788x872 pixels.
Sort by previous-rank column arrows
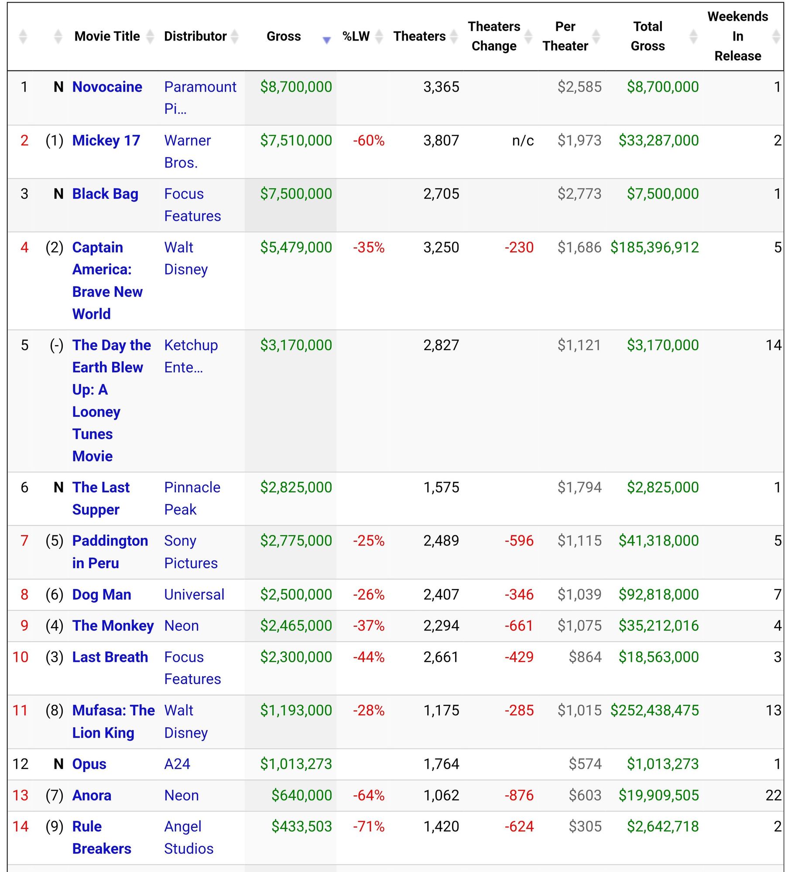pos(58,36)
